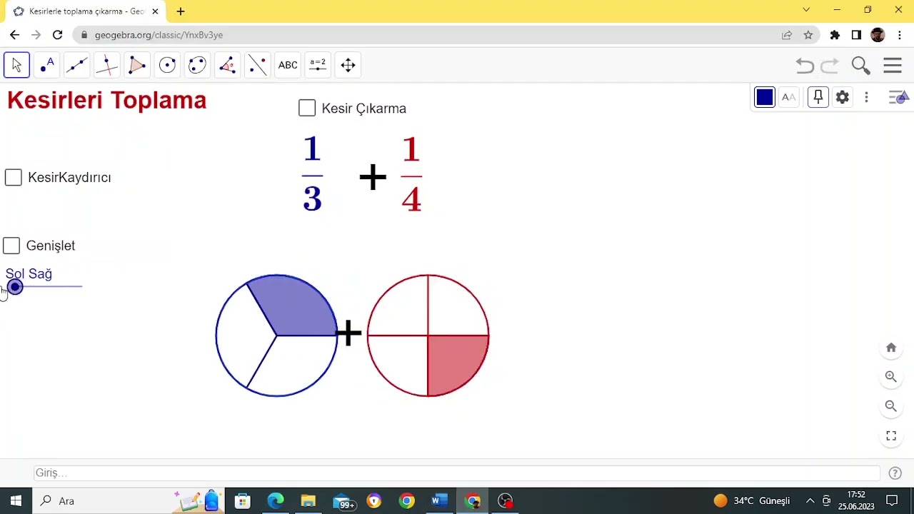Open the input bar help icon
The image size is (914, 514).
[x=895, y=473]
